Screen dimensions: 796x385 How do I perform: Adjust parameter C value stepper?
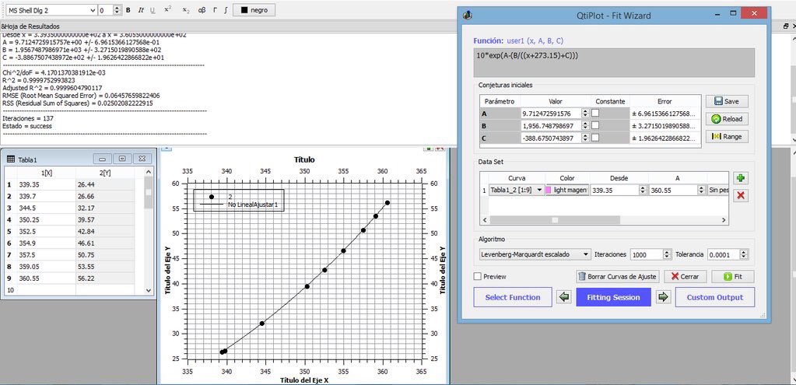[x=585, y=138]
